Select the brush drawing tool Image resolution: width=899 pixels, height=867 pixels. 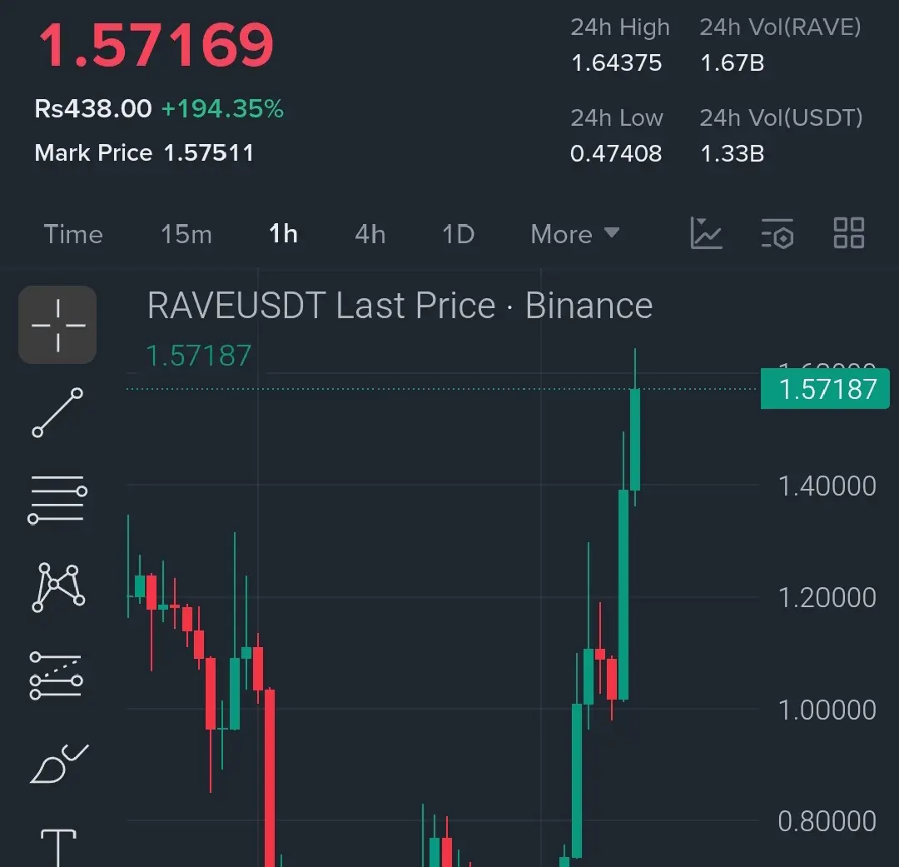point(59,763)
